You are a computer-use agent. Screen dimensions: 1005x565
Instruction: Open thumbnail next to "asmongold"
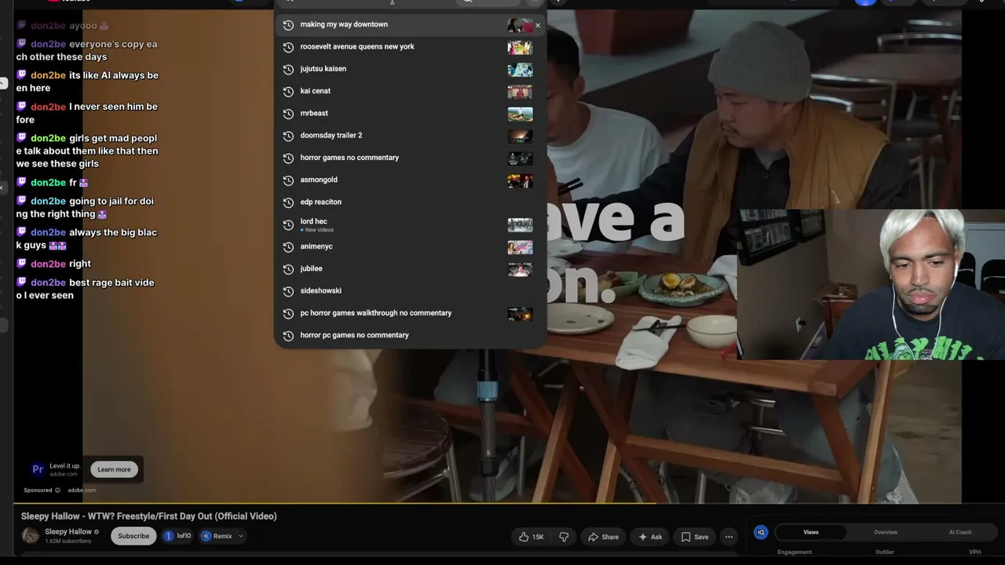(520, 180)
